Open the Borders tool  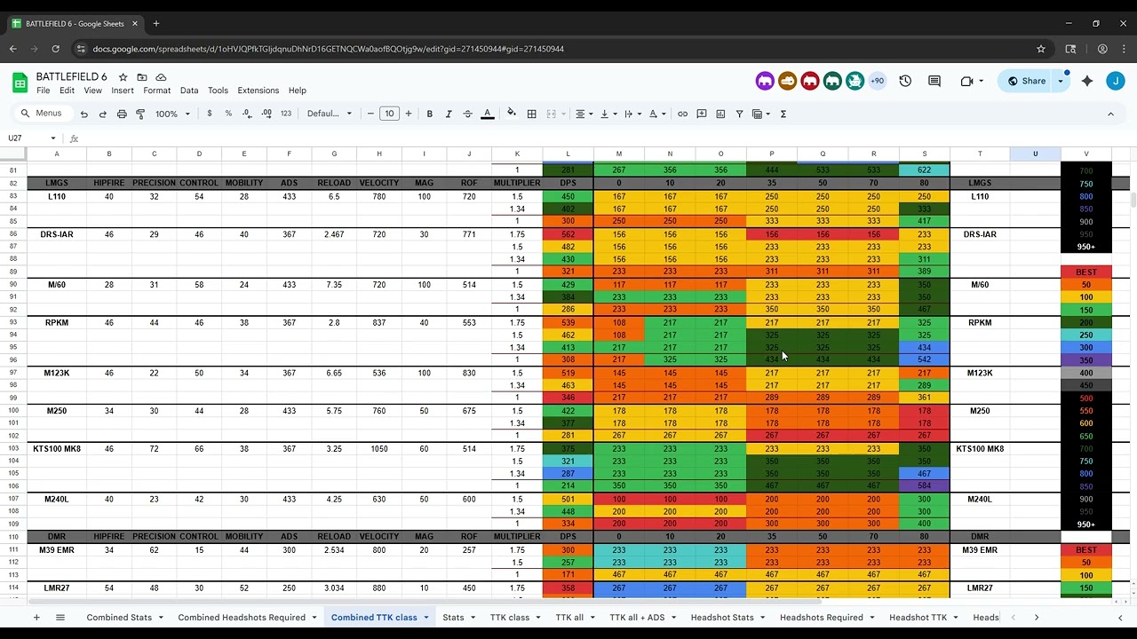532,114
